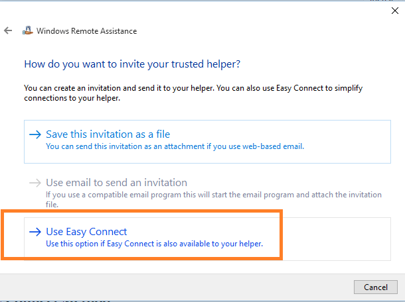Click blue arrow beside Use Easy Connect
The height and width of the screenshot is (302, 405).
35,232
